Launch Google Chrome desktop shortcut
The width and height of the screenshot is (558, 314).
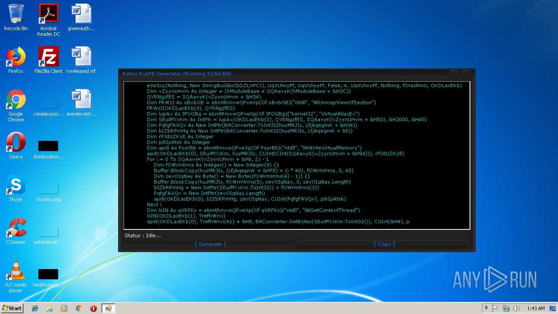point(16,106)
